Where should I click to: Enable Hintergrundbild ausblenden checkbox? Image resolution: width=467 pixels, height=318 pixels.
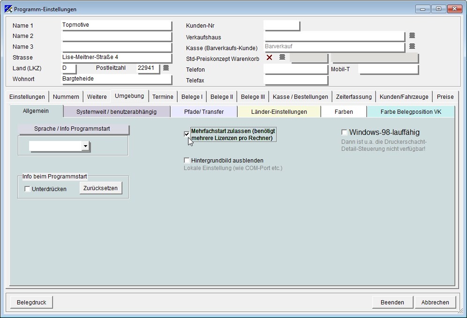187,160
